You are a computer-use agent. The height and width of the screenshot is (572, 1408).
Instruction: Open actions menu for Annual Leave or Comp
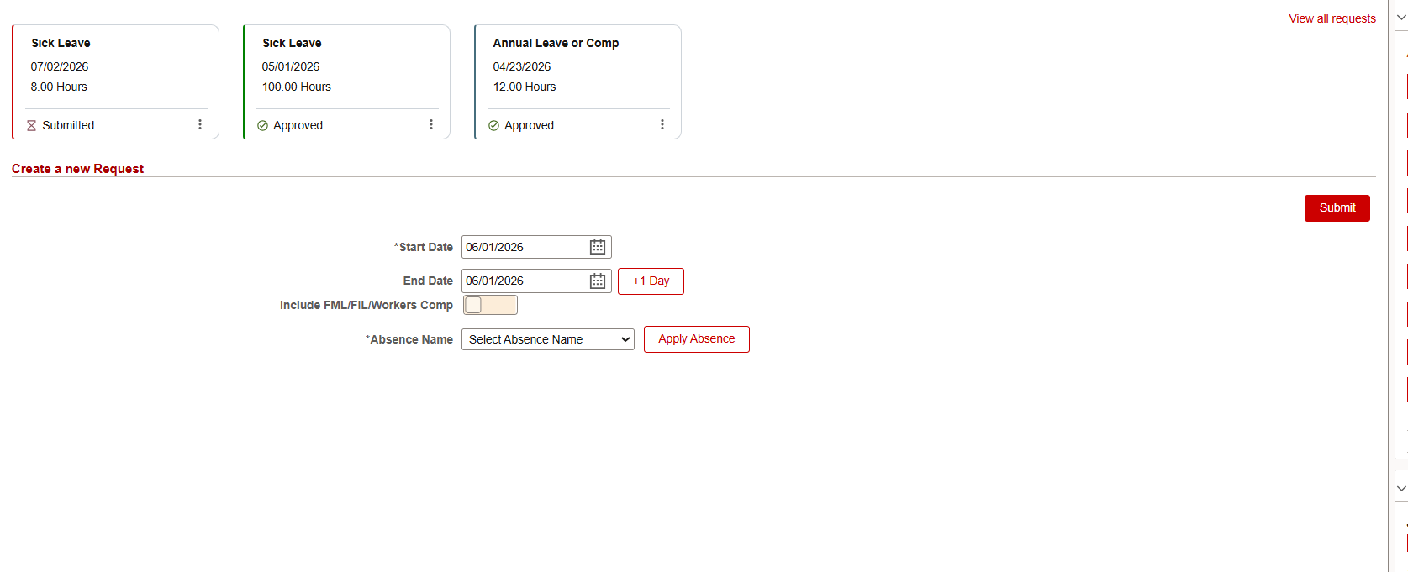coord(662,124)
